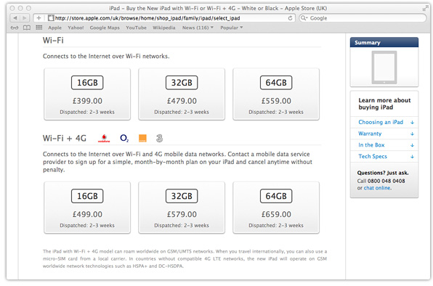
Task: Click the 'Questions? Just ask.' text
Action: [x=383, y=173]
